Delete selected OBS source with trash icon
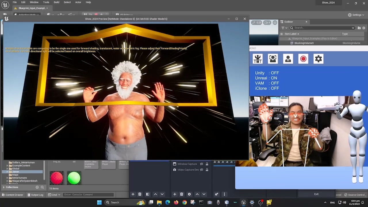Viewport: 368px width, 207px height. point(181,194)
